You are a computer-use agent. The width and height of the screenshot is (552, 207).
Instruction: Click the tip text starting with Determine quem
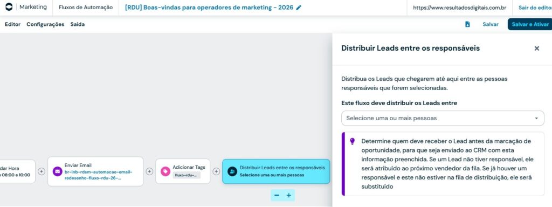tap(448, 164)
